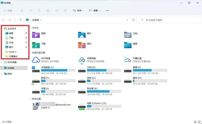This screenshot has width=202, height=124.
Task: Open the View (查看) dropdown
Action: [x=94, y=10]
